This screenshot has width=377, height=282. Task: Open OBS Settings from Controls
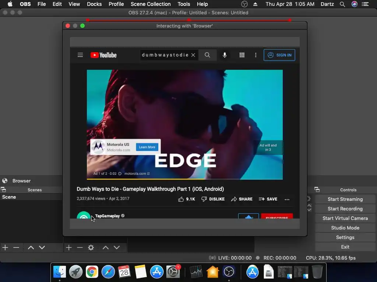pyautogui.click(x=345, y=238)
